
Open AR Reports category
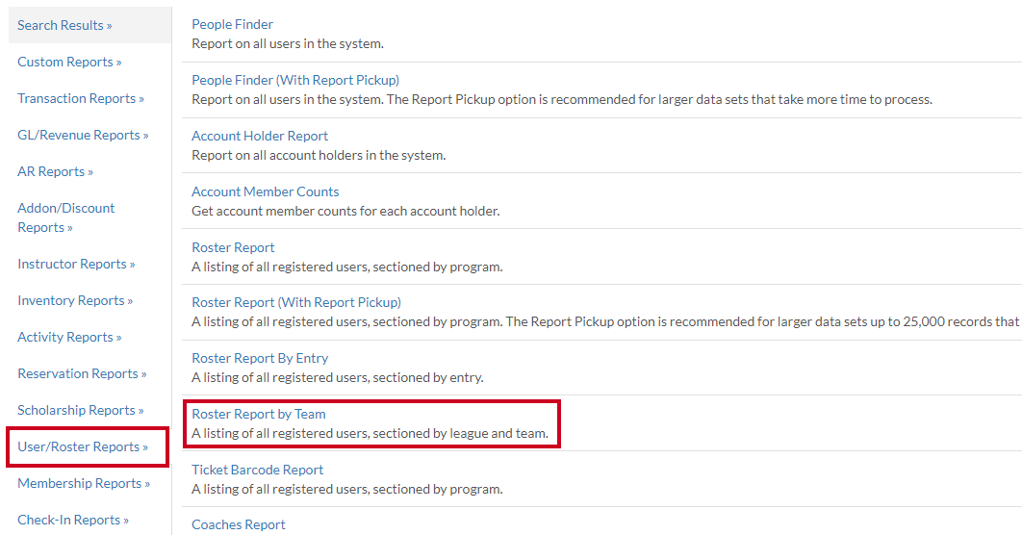pos(56,171)
